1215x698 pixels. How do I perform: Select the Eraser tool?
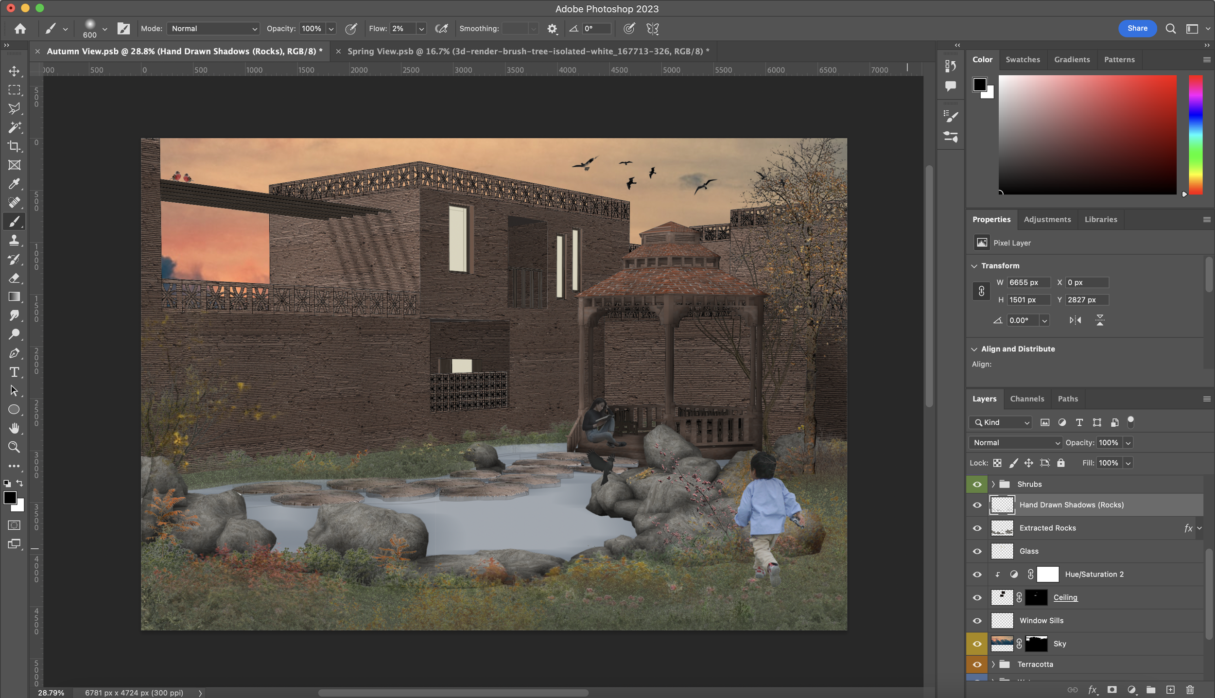coord(14,278)
